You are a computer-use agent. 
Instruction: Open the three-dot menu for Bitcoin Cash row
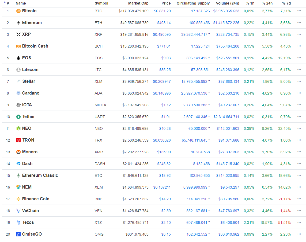click(299, 46)
